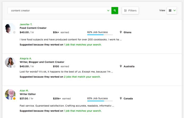Open Alan M.'s profile name link
Viewport: 184px width, 118px height.
point(24,91)
